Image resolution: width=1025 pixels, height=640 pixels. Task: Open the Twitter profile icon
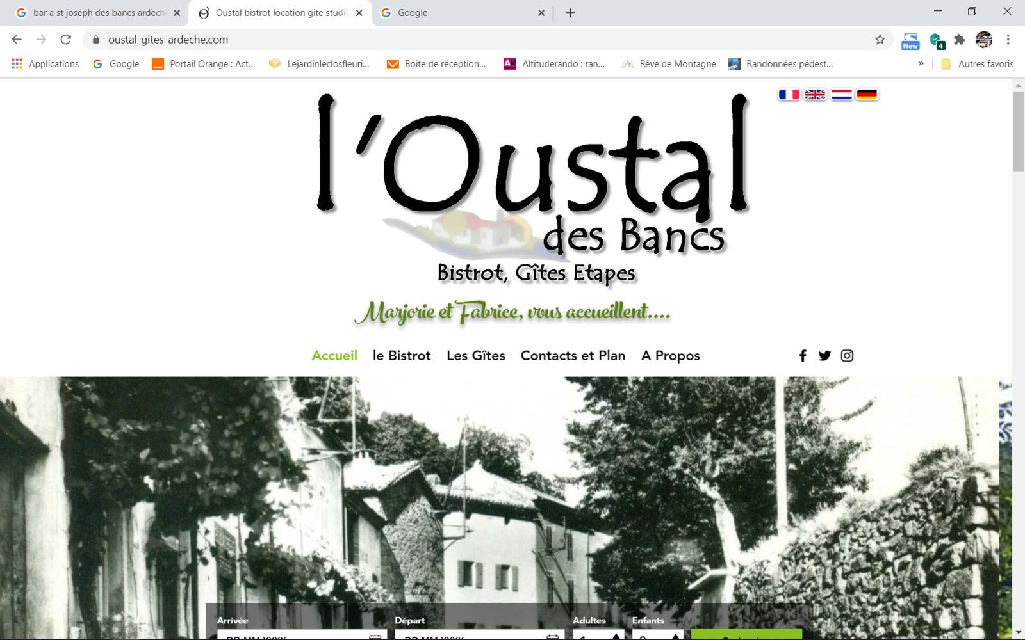coord(824,356)
